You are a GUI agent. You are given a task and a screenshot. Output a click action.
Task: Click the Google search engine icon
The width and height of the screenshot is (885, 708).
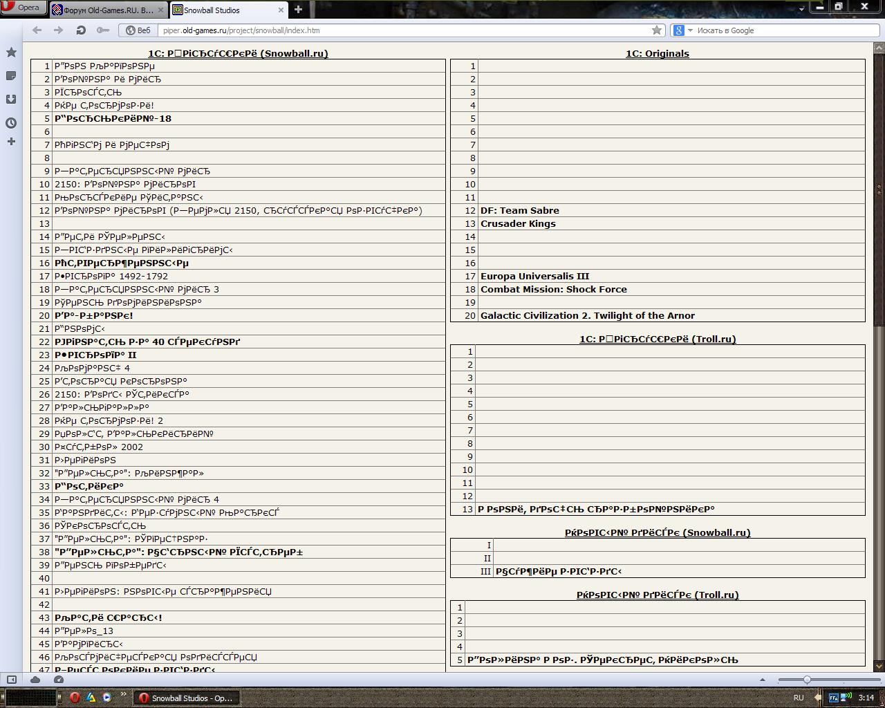[x=679, y=30]
